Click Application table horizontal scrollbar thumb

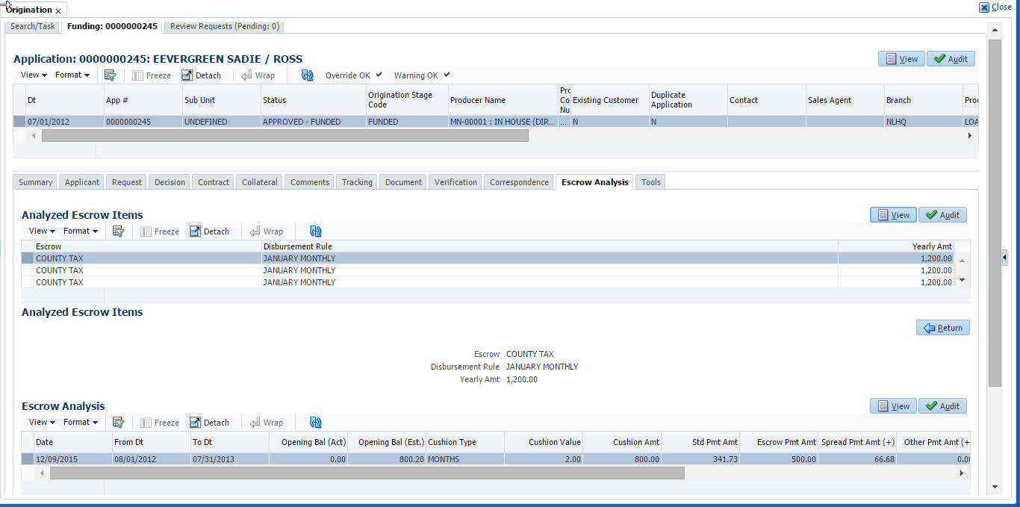(x=285, y=136)
